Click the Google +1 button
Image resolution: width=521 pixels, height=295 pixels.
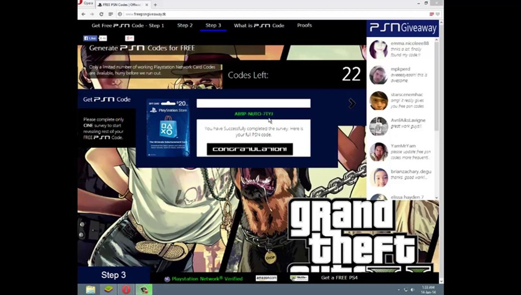click(129, 38)
